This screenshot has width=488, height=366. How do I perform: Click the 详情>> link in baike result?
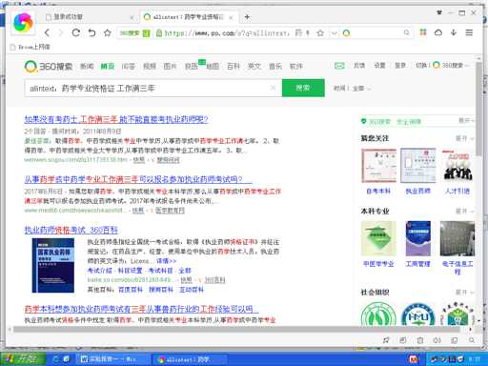(166, 261)
